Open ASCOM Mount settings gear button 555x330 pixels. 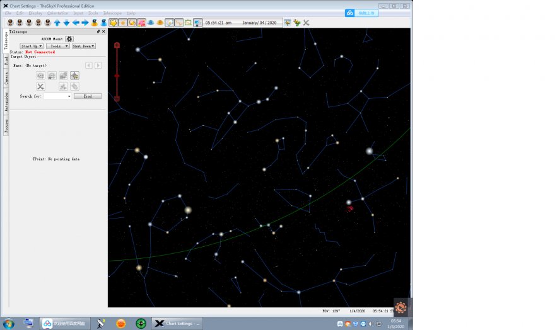(x=69, y=39)
